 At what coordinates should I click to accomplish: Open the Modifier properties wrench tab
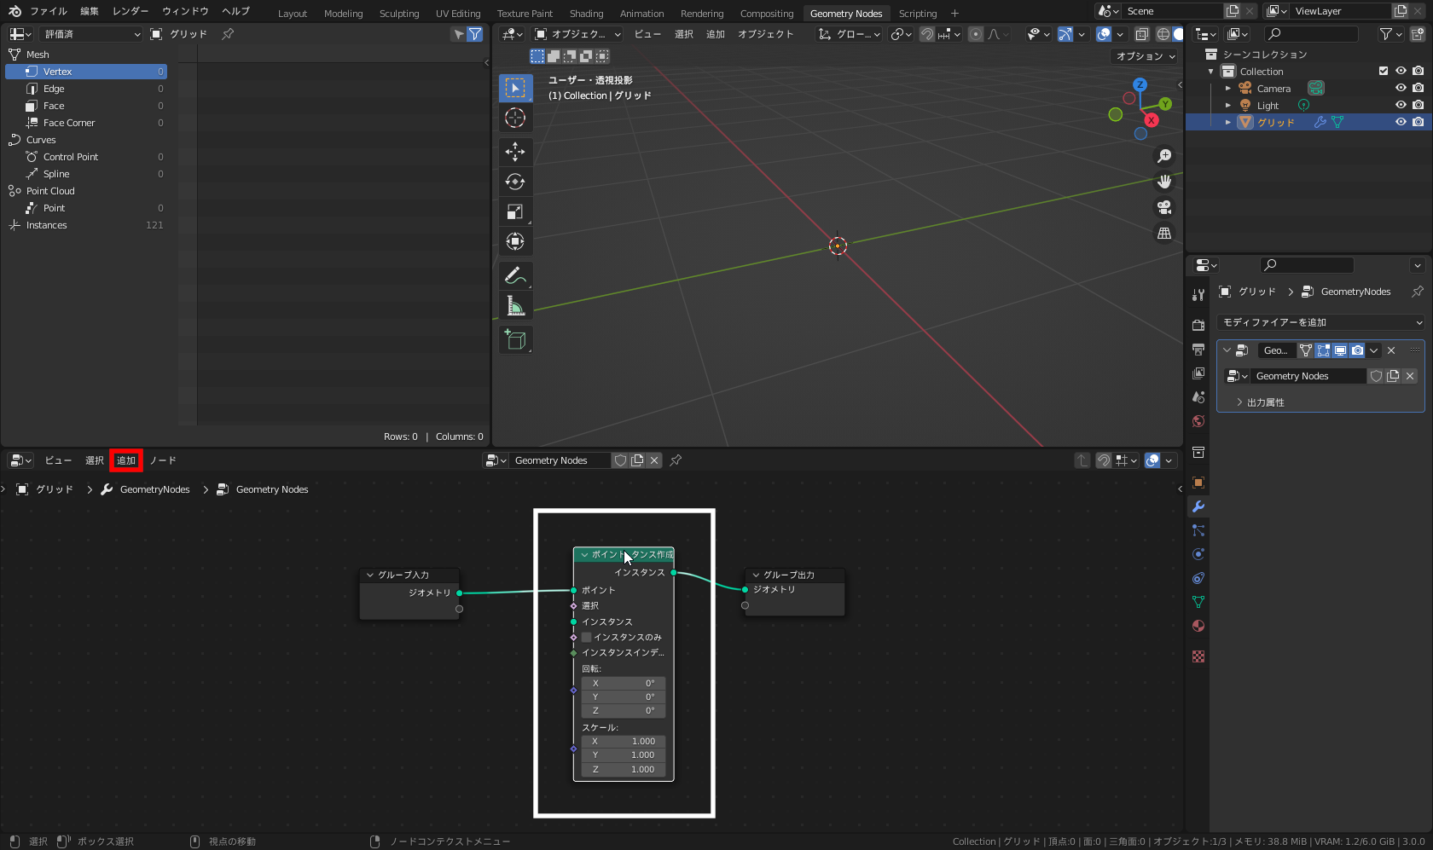coord(1198,506)
